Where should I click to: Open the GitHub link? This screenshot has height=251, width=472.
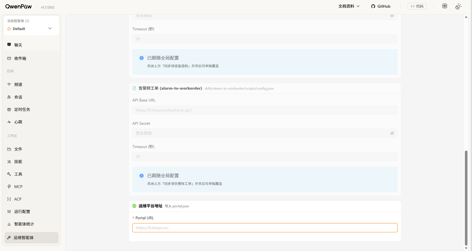381,6
